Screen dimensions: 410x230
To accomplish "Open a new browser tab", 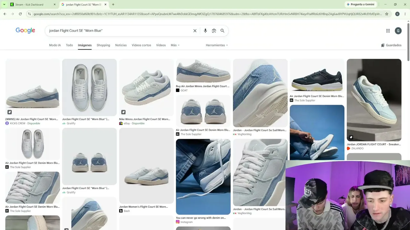I will (113, 4).
